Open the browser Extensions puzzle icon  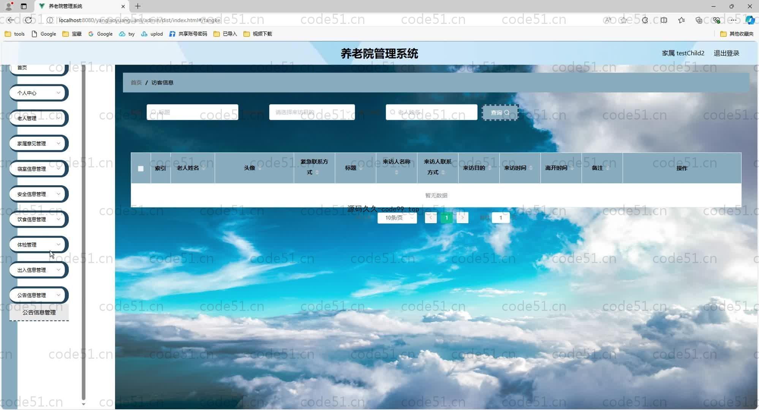645,20
